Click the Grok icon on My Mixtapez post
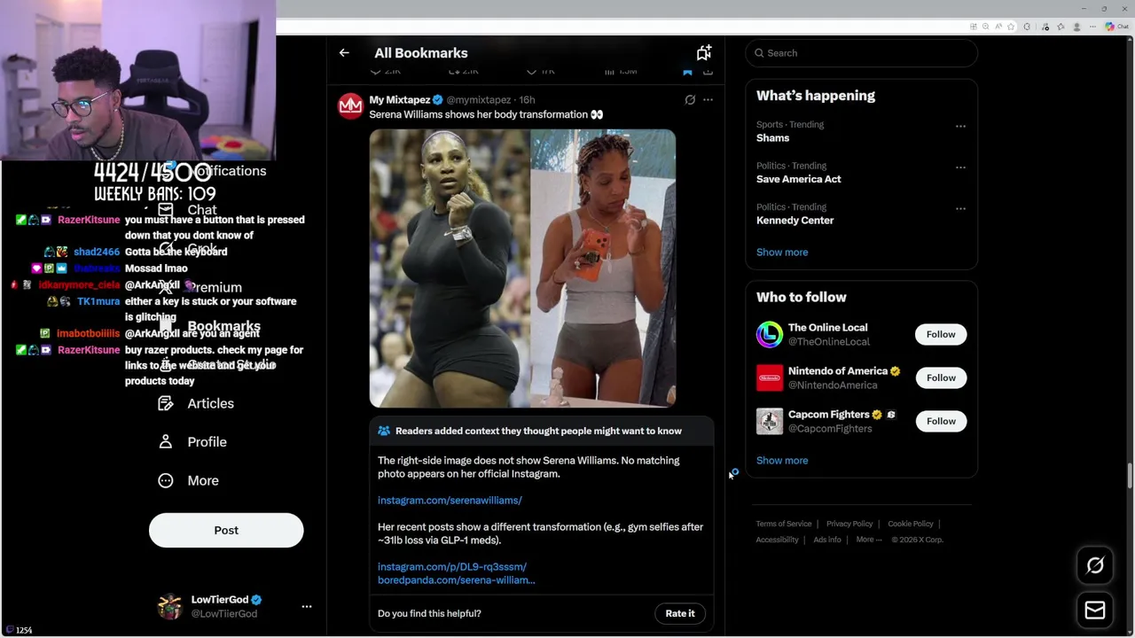The width and height of the screenshot is (1135, 638). (x=690, y=100)
